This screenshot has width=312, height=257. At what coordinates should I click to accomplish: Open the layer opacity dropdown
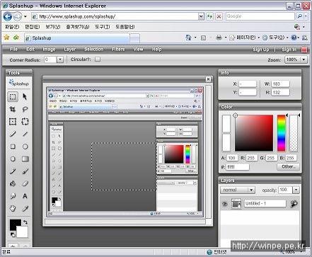[x=296, y=190]
